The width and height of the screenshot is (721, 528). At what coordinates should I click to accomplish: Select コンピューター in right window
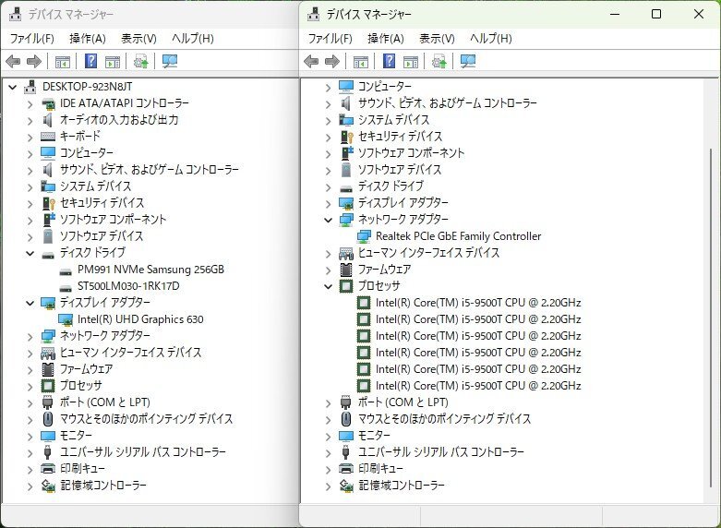(x=385, y=87)
